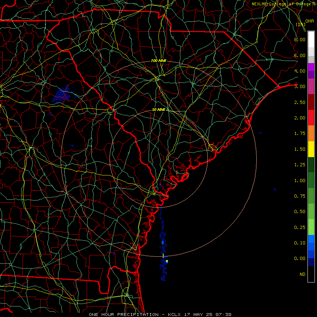
Task: Click the '[IN]' units label
Action: tap(300, 24)
